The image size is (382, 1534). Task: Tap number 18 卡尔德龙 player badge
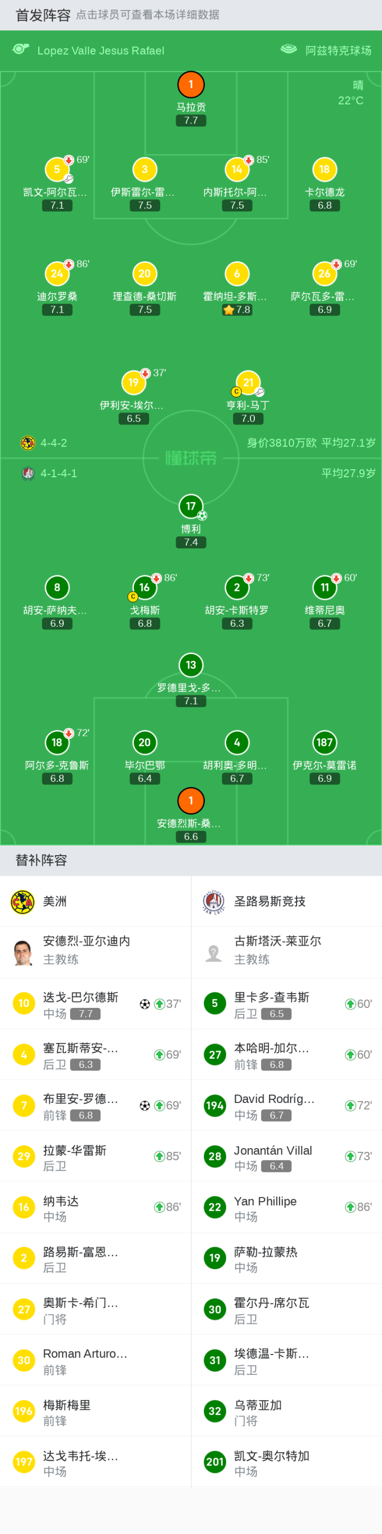tap(324, 170)
